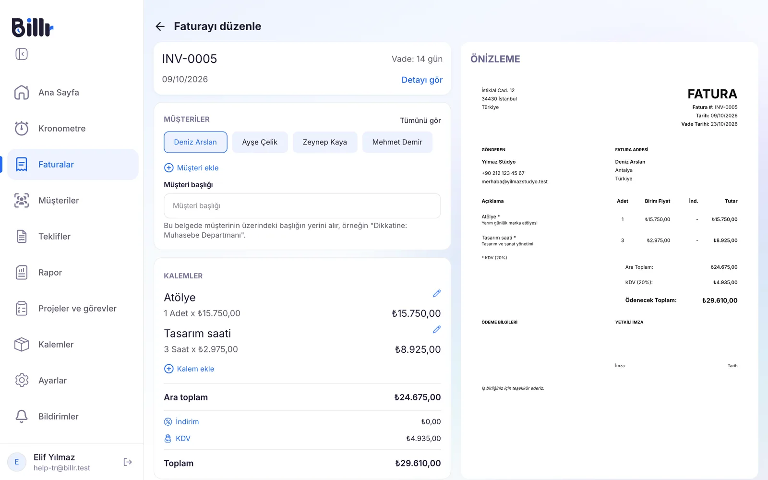Click the İndirim label
Screen dimensions: 768x480
click(187, 421)
